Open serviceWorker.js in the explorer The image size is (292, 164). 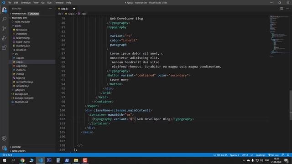(x=24, y=82)
